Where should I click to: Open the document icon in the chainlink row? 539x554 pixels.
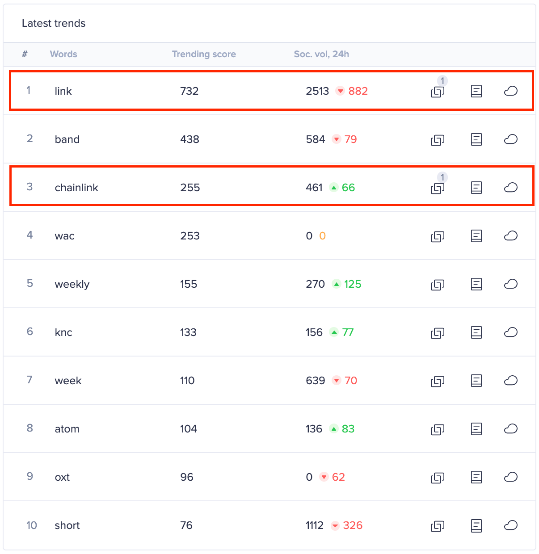point(476,188)
